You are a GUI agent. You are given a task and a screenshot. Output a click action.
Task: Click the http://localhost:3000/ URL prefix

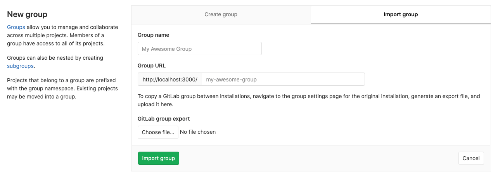point(169,79)
